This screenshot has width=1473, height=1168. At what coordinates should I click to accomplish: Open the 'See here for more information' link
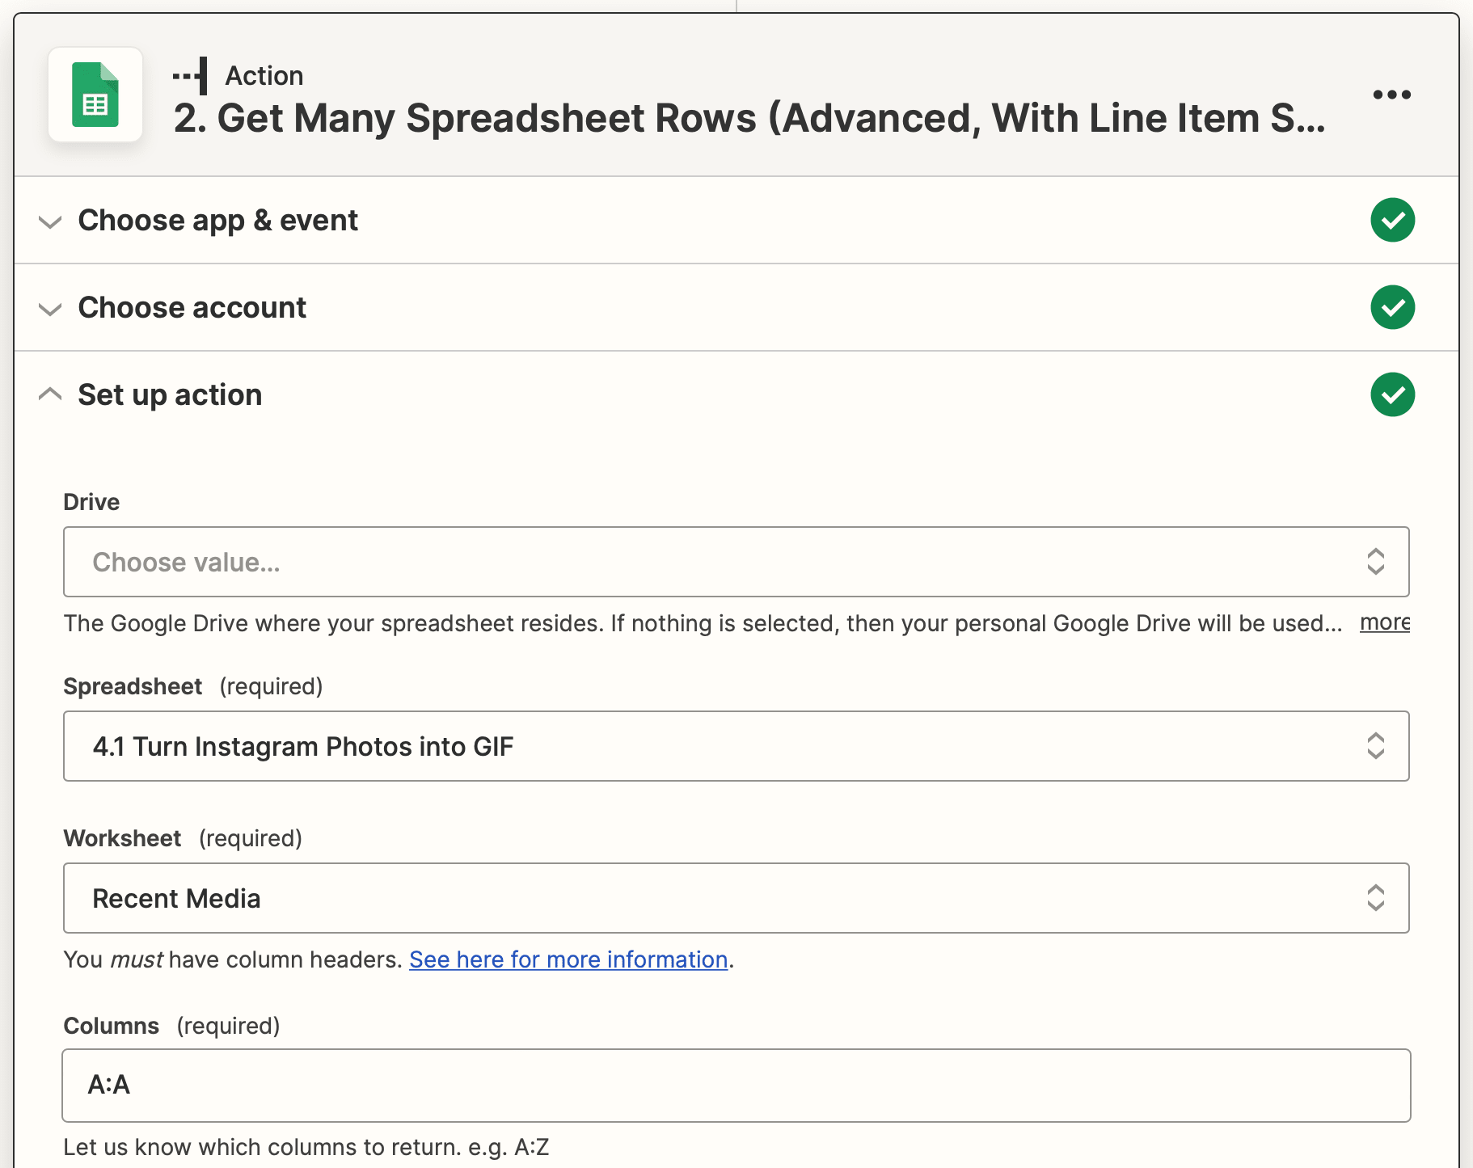click(568, 959)
